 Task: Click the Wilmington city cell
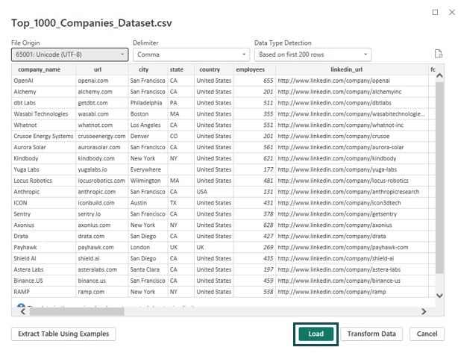click(148, 181)
